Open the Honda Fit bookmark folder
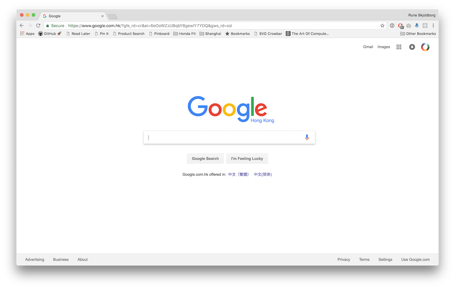 (x=184, y=34)
